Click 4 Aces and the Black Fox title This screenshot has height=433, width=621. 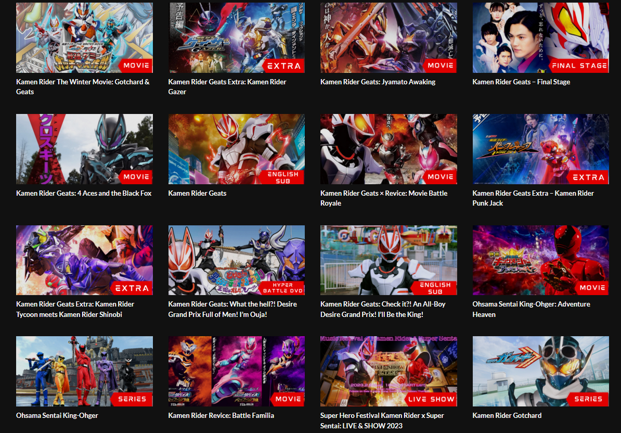(x=84, y=193)
